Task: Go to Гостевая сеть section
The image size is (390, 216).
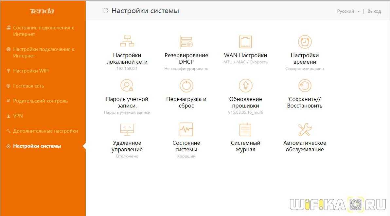Action: pos(28,86)
